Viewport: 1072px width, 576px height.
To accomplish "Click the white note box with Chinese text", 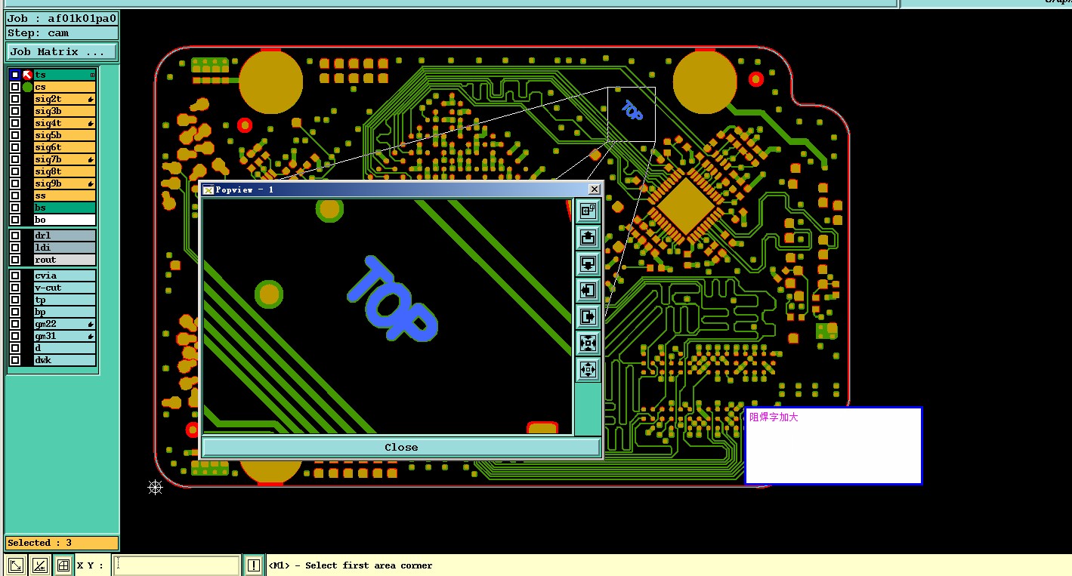I will pyautogui.click(x=833, y=445).
